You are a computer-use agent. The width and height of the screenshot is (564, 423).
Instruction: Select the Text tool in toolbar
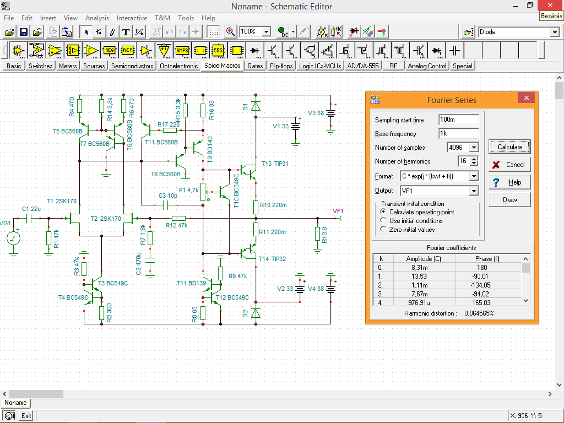[x=126, y=32]
